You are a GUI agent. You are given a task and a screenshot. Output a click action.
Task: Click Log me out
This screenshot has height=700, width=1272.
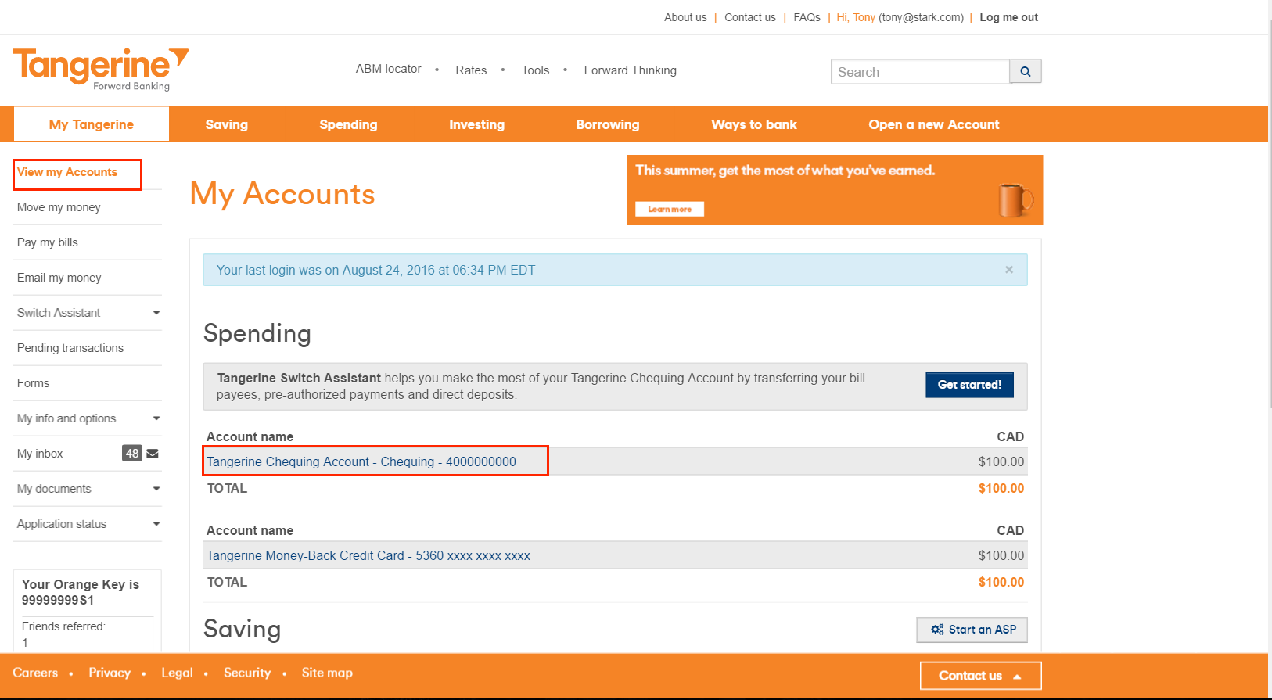click(x=1008, y=17)
